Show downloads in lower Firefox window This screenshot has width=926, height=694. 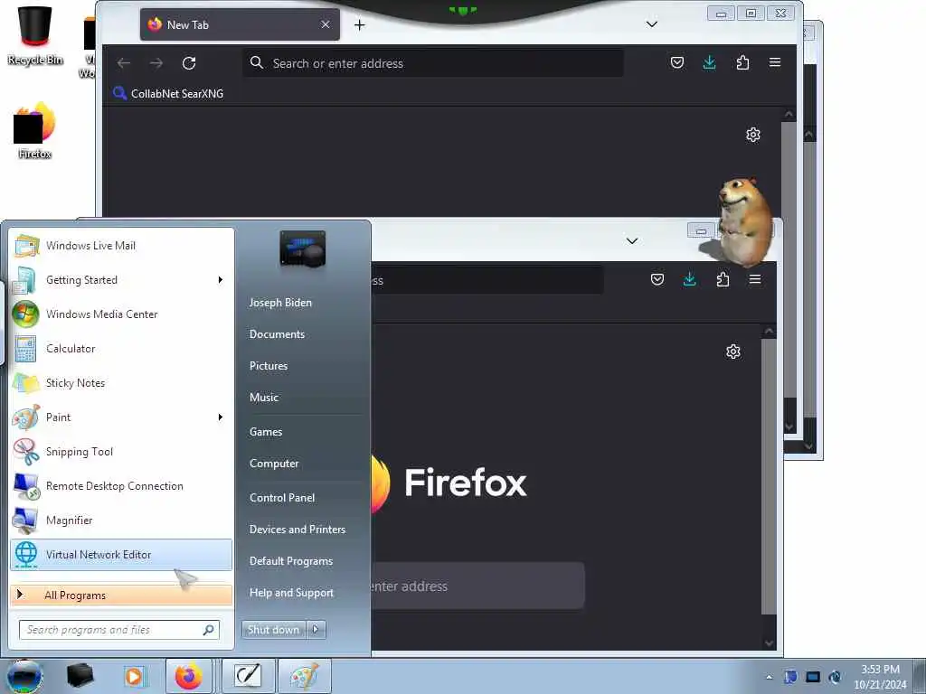point(690,279)
